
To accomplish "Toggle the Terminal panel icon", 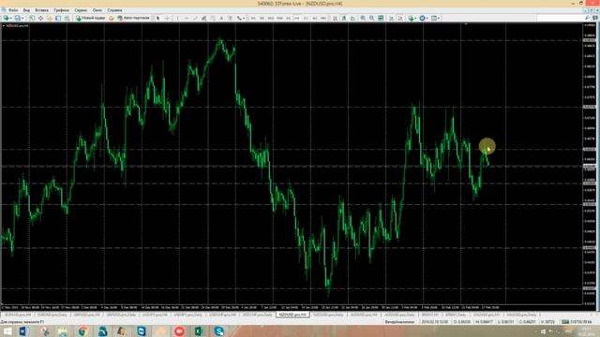I will (58, 18).
